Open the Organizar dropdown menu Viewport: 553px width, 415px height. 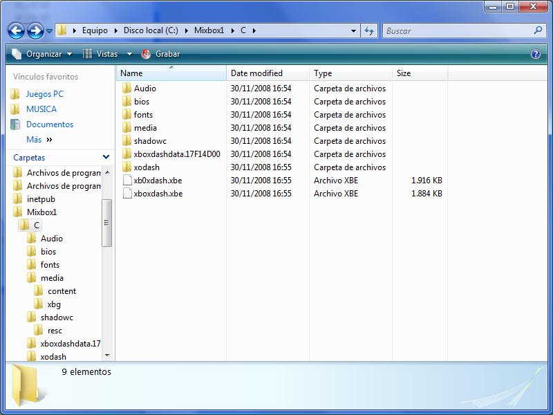(x=41, y=54)
